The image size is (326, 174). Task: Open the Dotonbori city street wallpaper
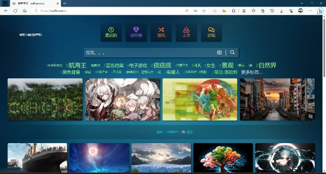[277, 99]
